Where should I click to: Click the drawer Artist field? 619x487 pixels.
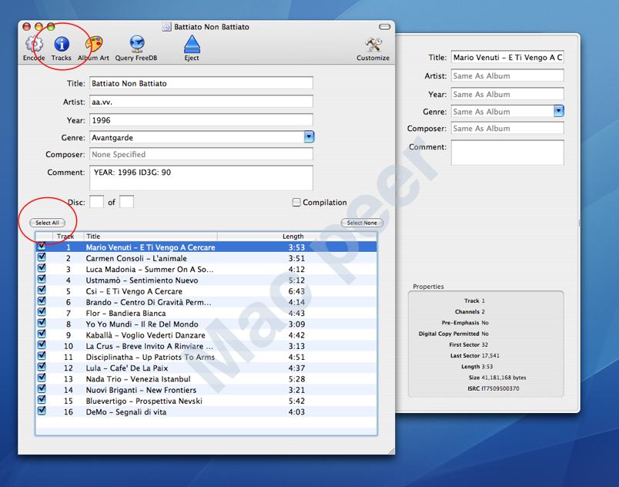(x=507, y=76)
